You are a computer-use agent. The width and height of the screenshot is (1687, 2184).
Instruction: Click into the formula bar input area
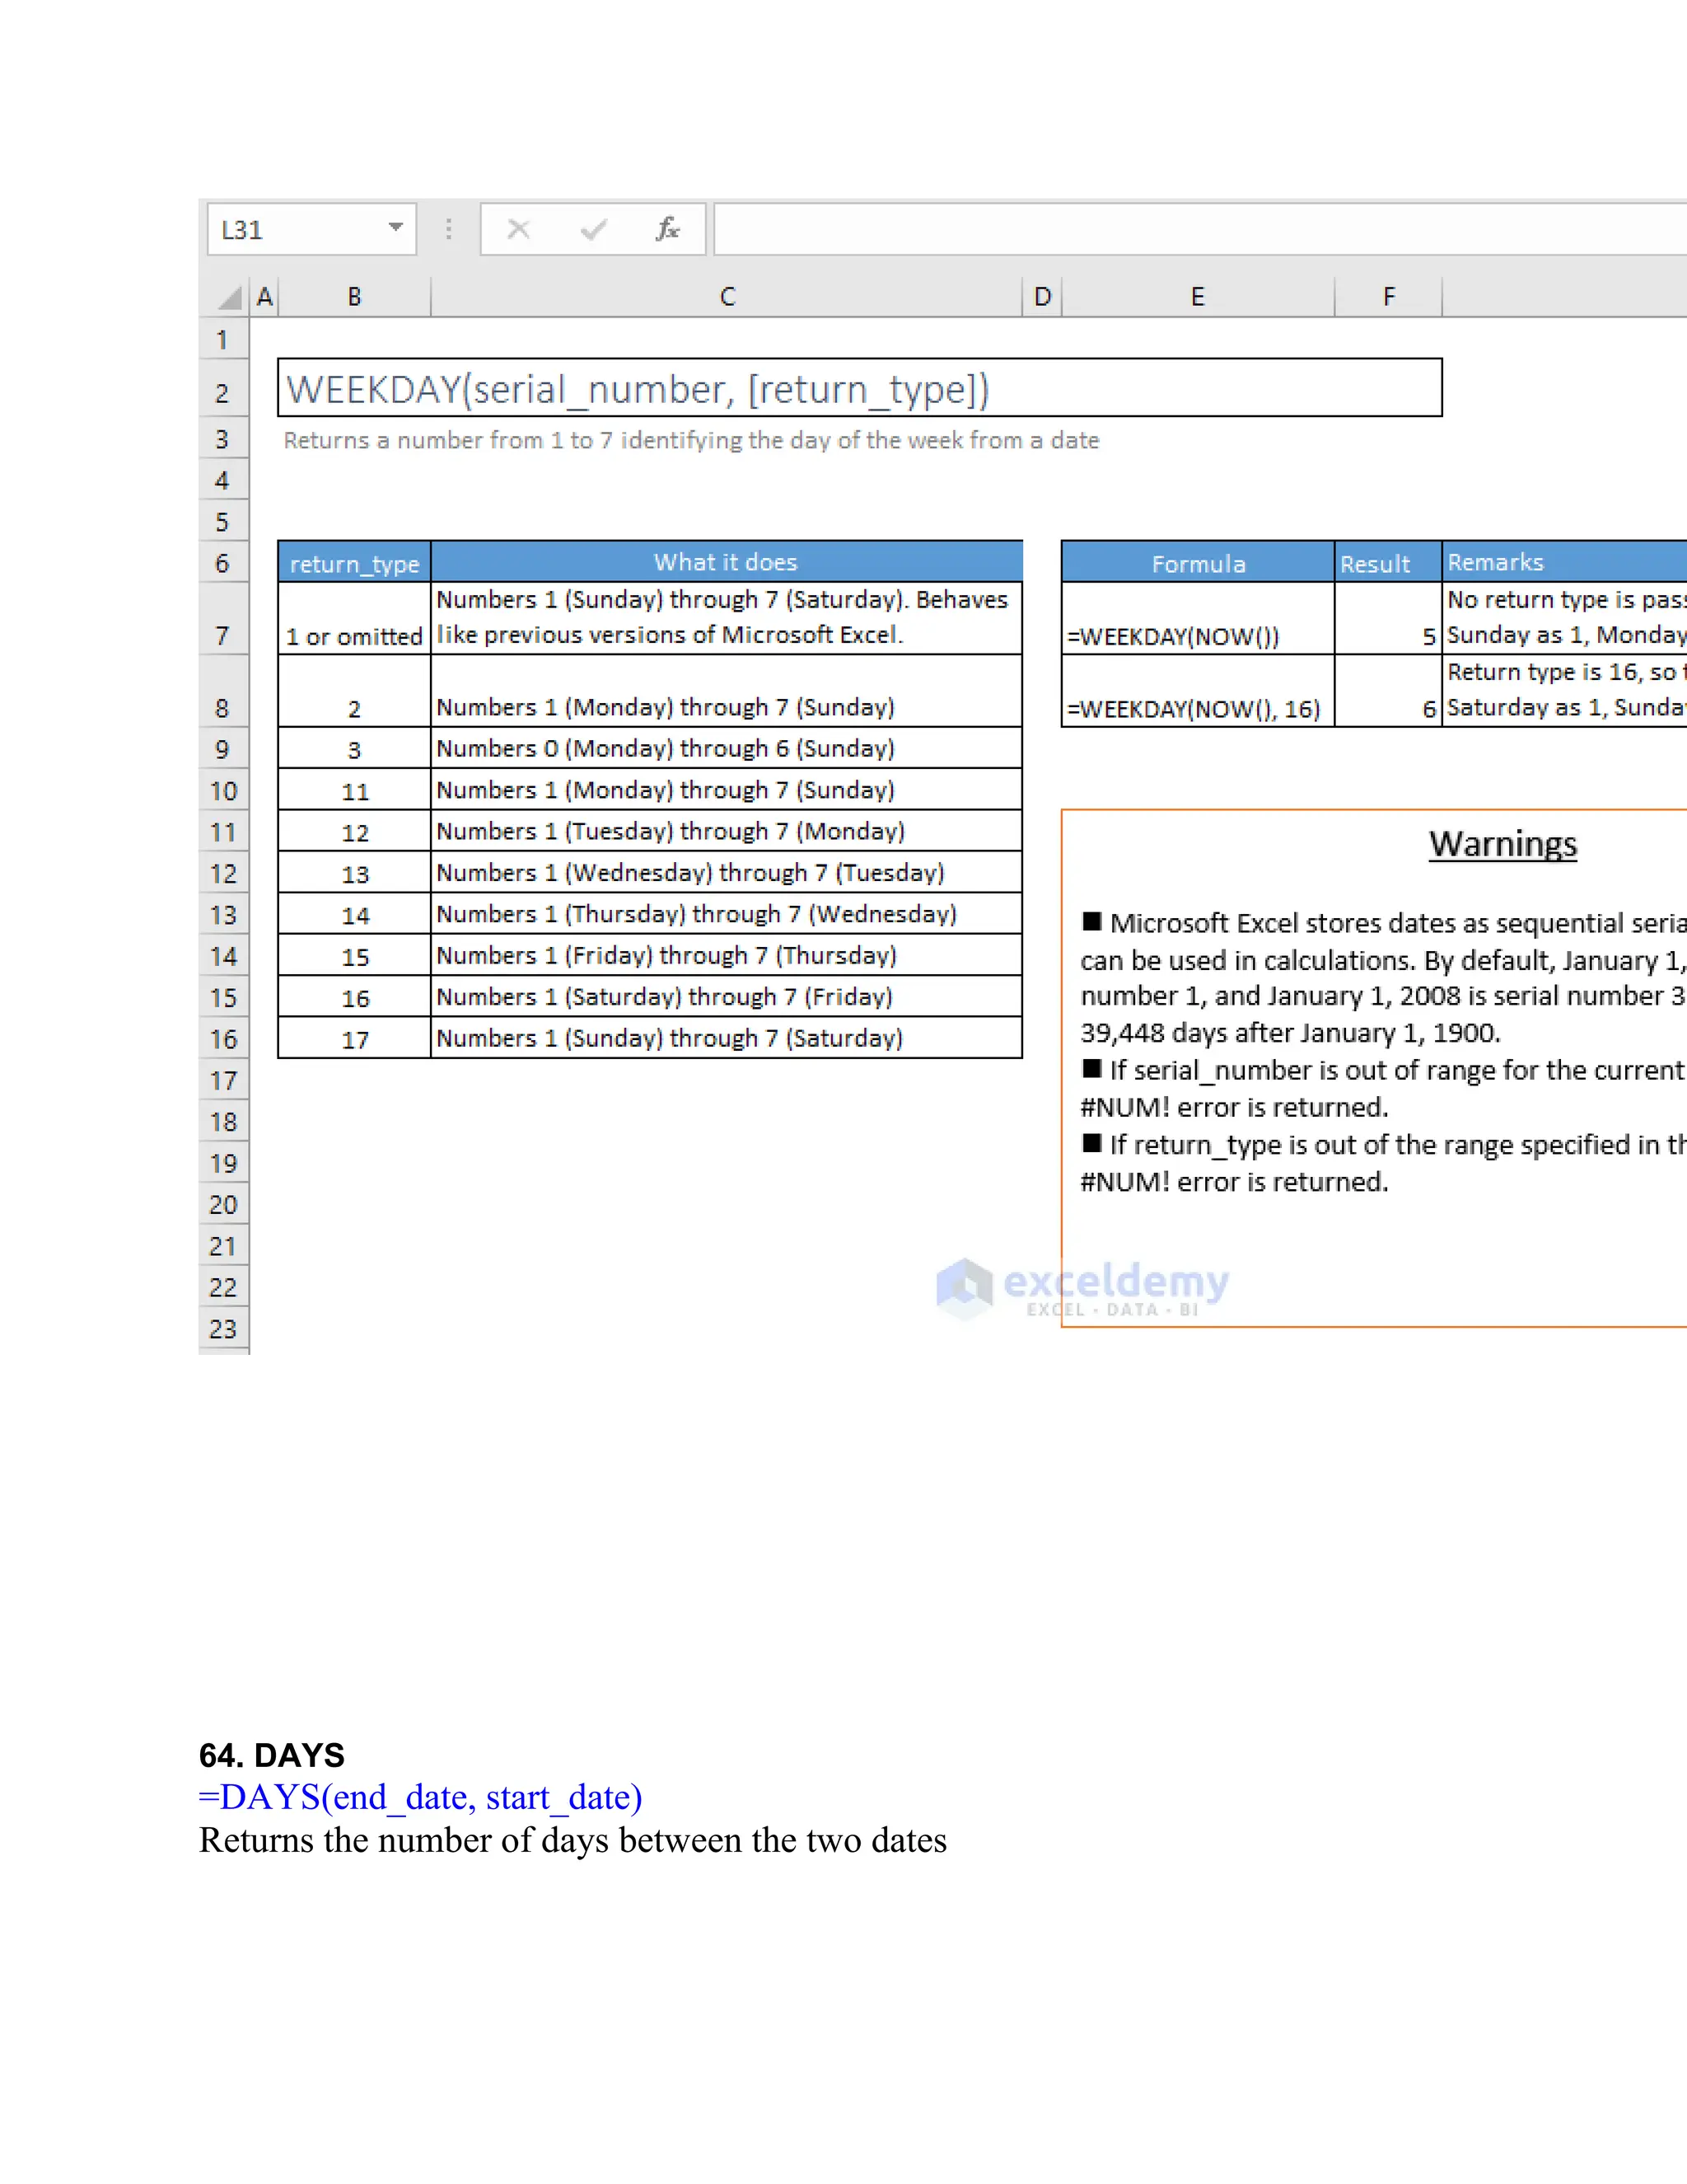[x=1199, y=230]
